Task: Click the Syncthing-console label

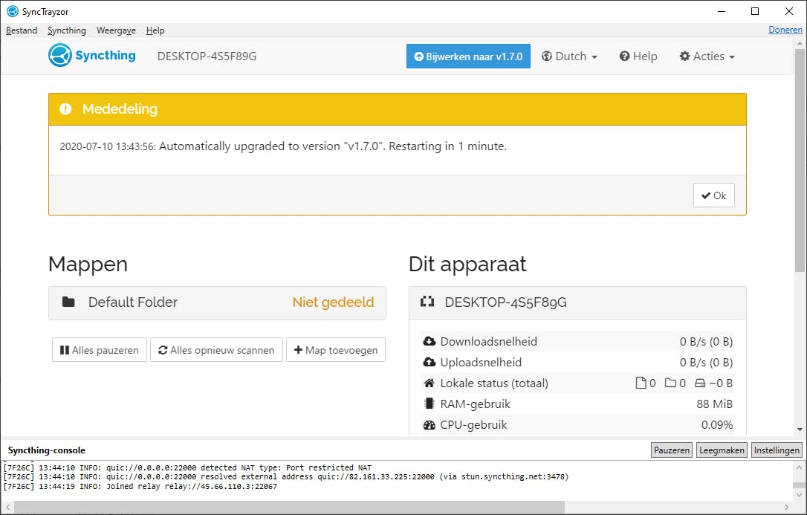Action: click(47, 450)
